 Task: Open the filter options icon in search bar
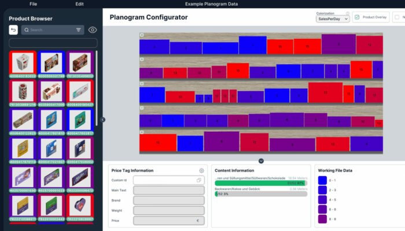[x=79, y=30]
